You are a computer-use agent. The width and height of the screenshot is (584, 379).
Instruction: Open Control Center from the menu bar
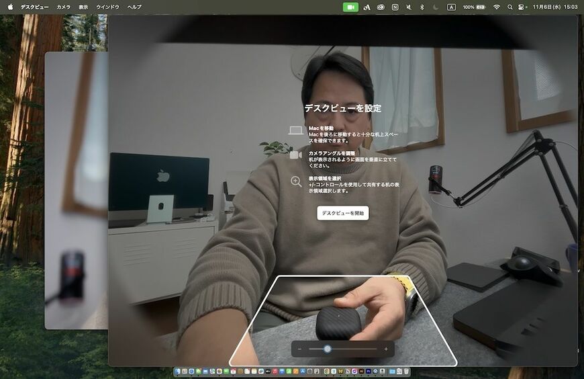522,7
